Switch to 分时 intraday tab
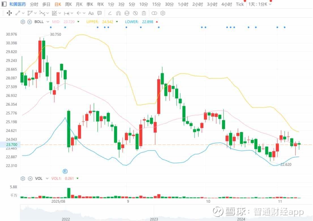The image size is (313, 221). pyautogui.click(x=34, y=4)
